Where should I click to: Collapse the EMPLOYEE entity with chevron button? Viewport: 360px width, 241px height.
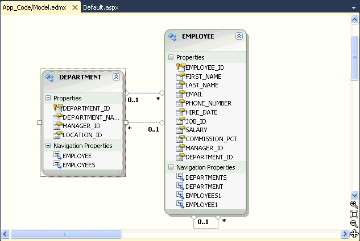(x=239, y=36)
